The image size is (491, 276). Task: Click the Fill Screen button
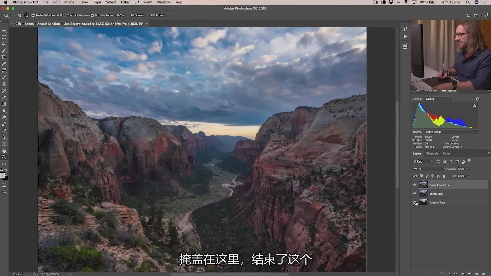coord(158,15)
